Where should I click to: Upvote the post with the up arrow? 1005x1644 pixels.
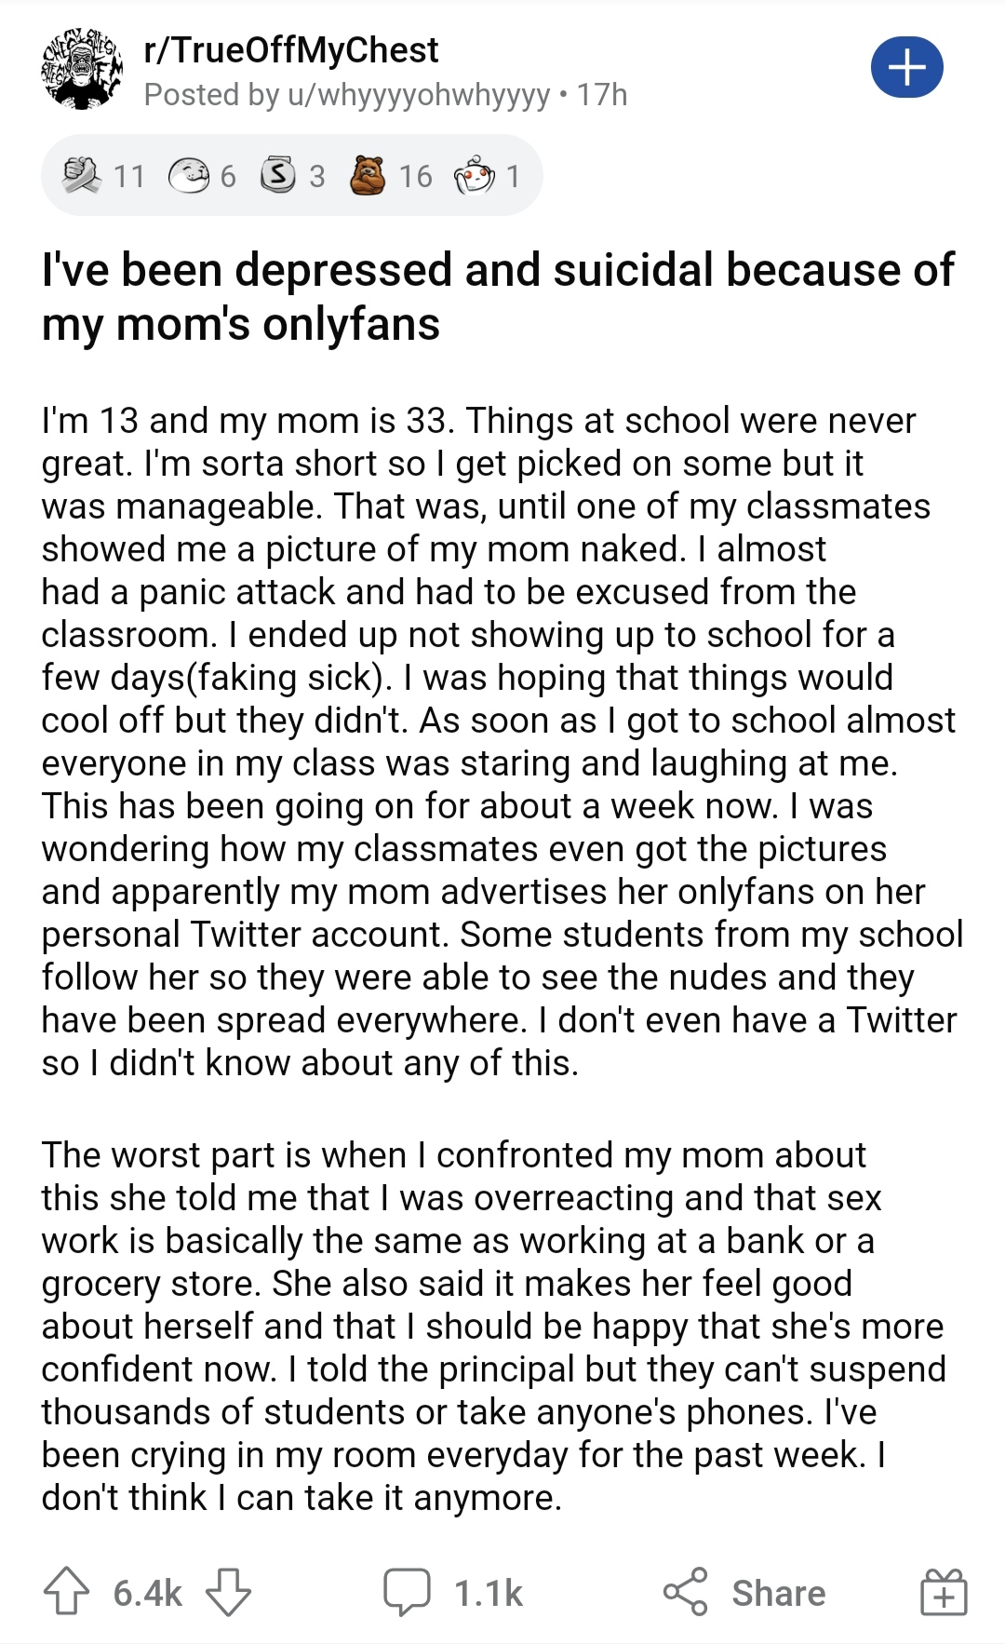click(66, 1592)
